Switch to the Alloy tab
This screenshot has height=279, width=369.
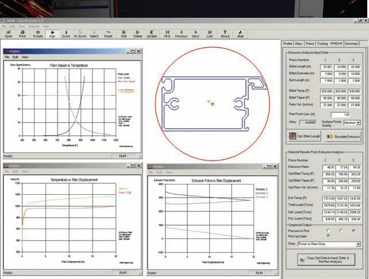(298, 44)
